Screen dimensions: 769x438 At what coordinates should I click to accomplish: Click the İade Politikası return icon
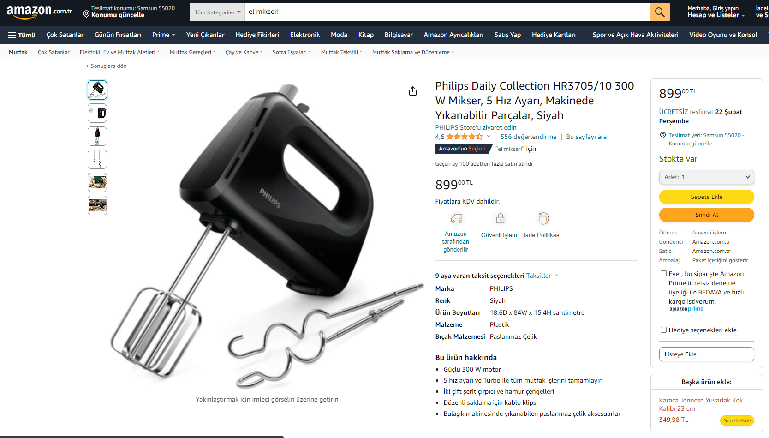pyautogui.click(x=543, y=218)
